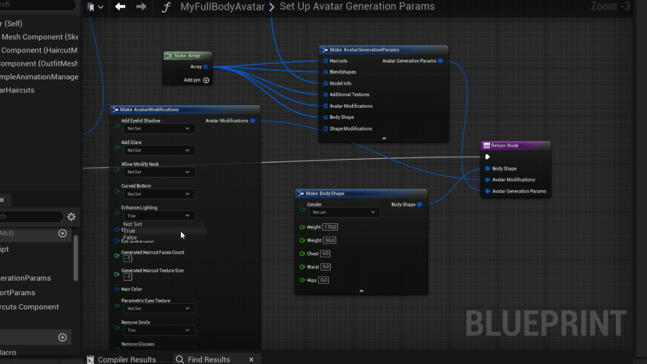The image size is (647, 364).
Task: Click Add pin plus icon on Make Array
Action: coord(206,80)
